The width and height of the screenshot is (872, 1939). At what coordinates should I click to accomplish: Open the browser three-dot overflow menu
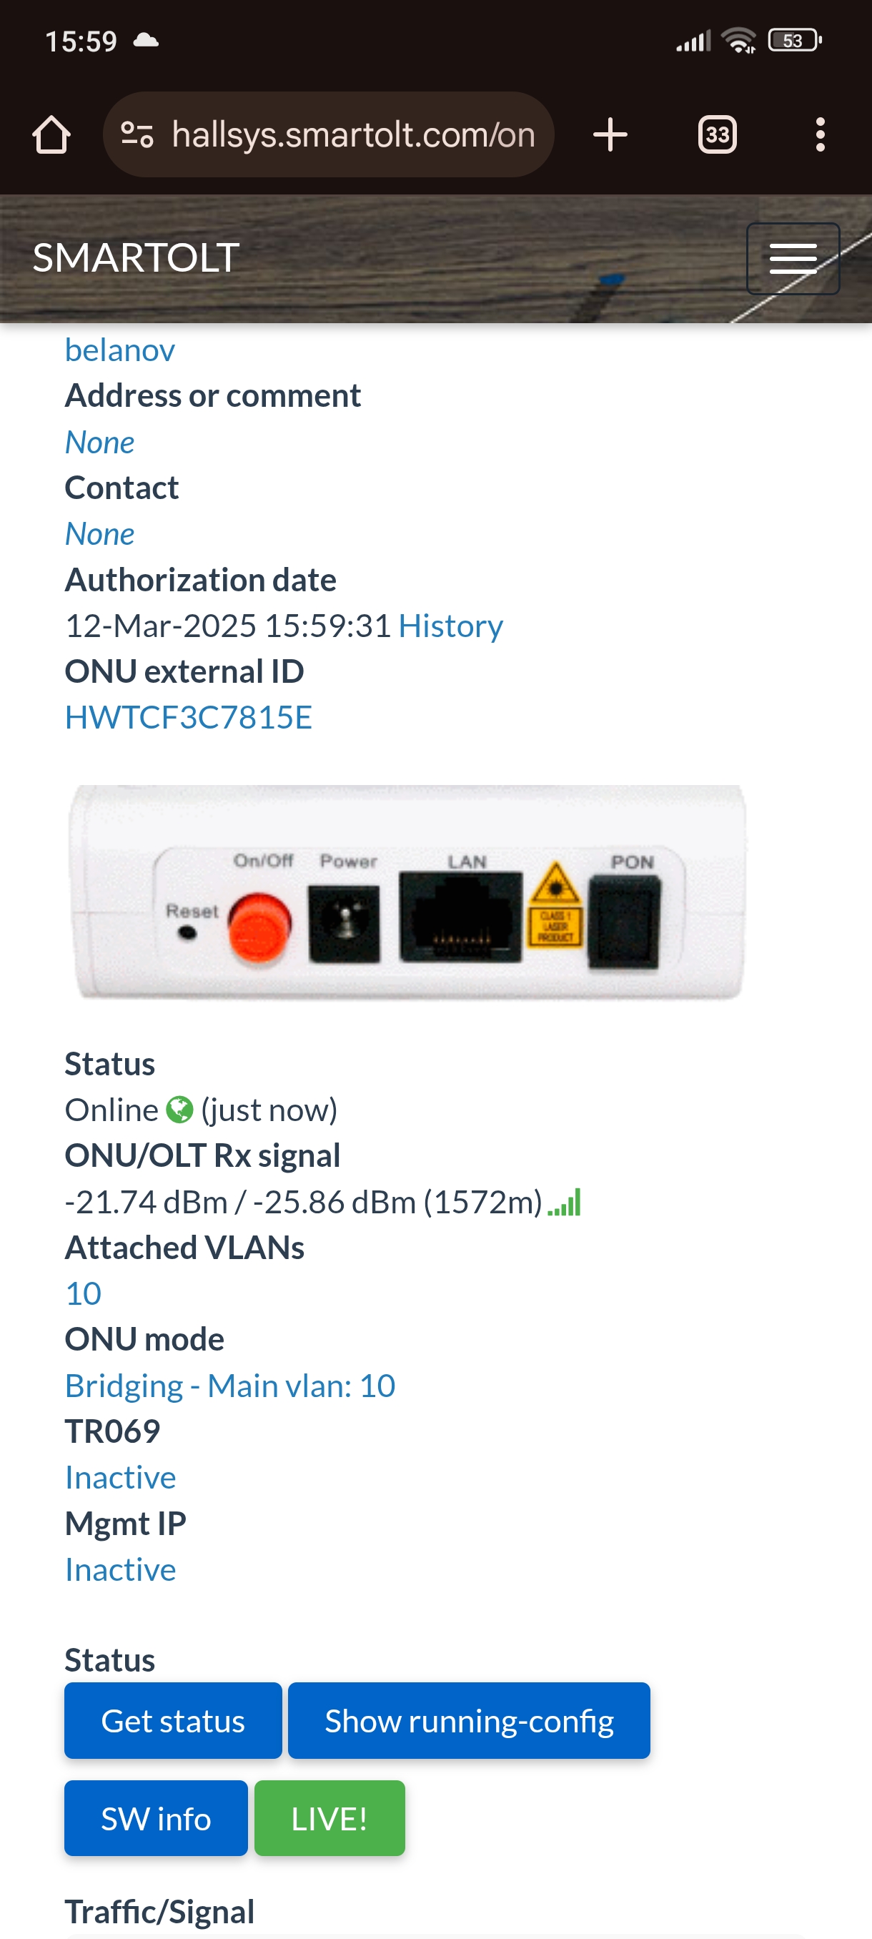(x=819, y=136)
